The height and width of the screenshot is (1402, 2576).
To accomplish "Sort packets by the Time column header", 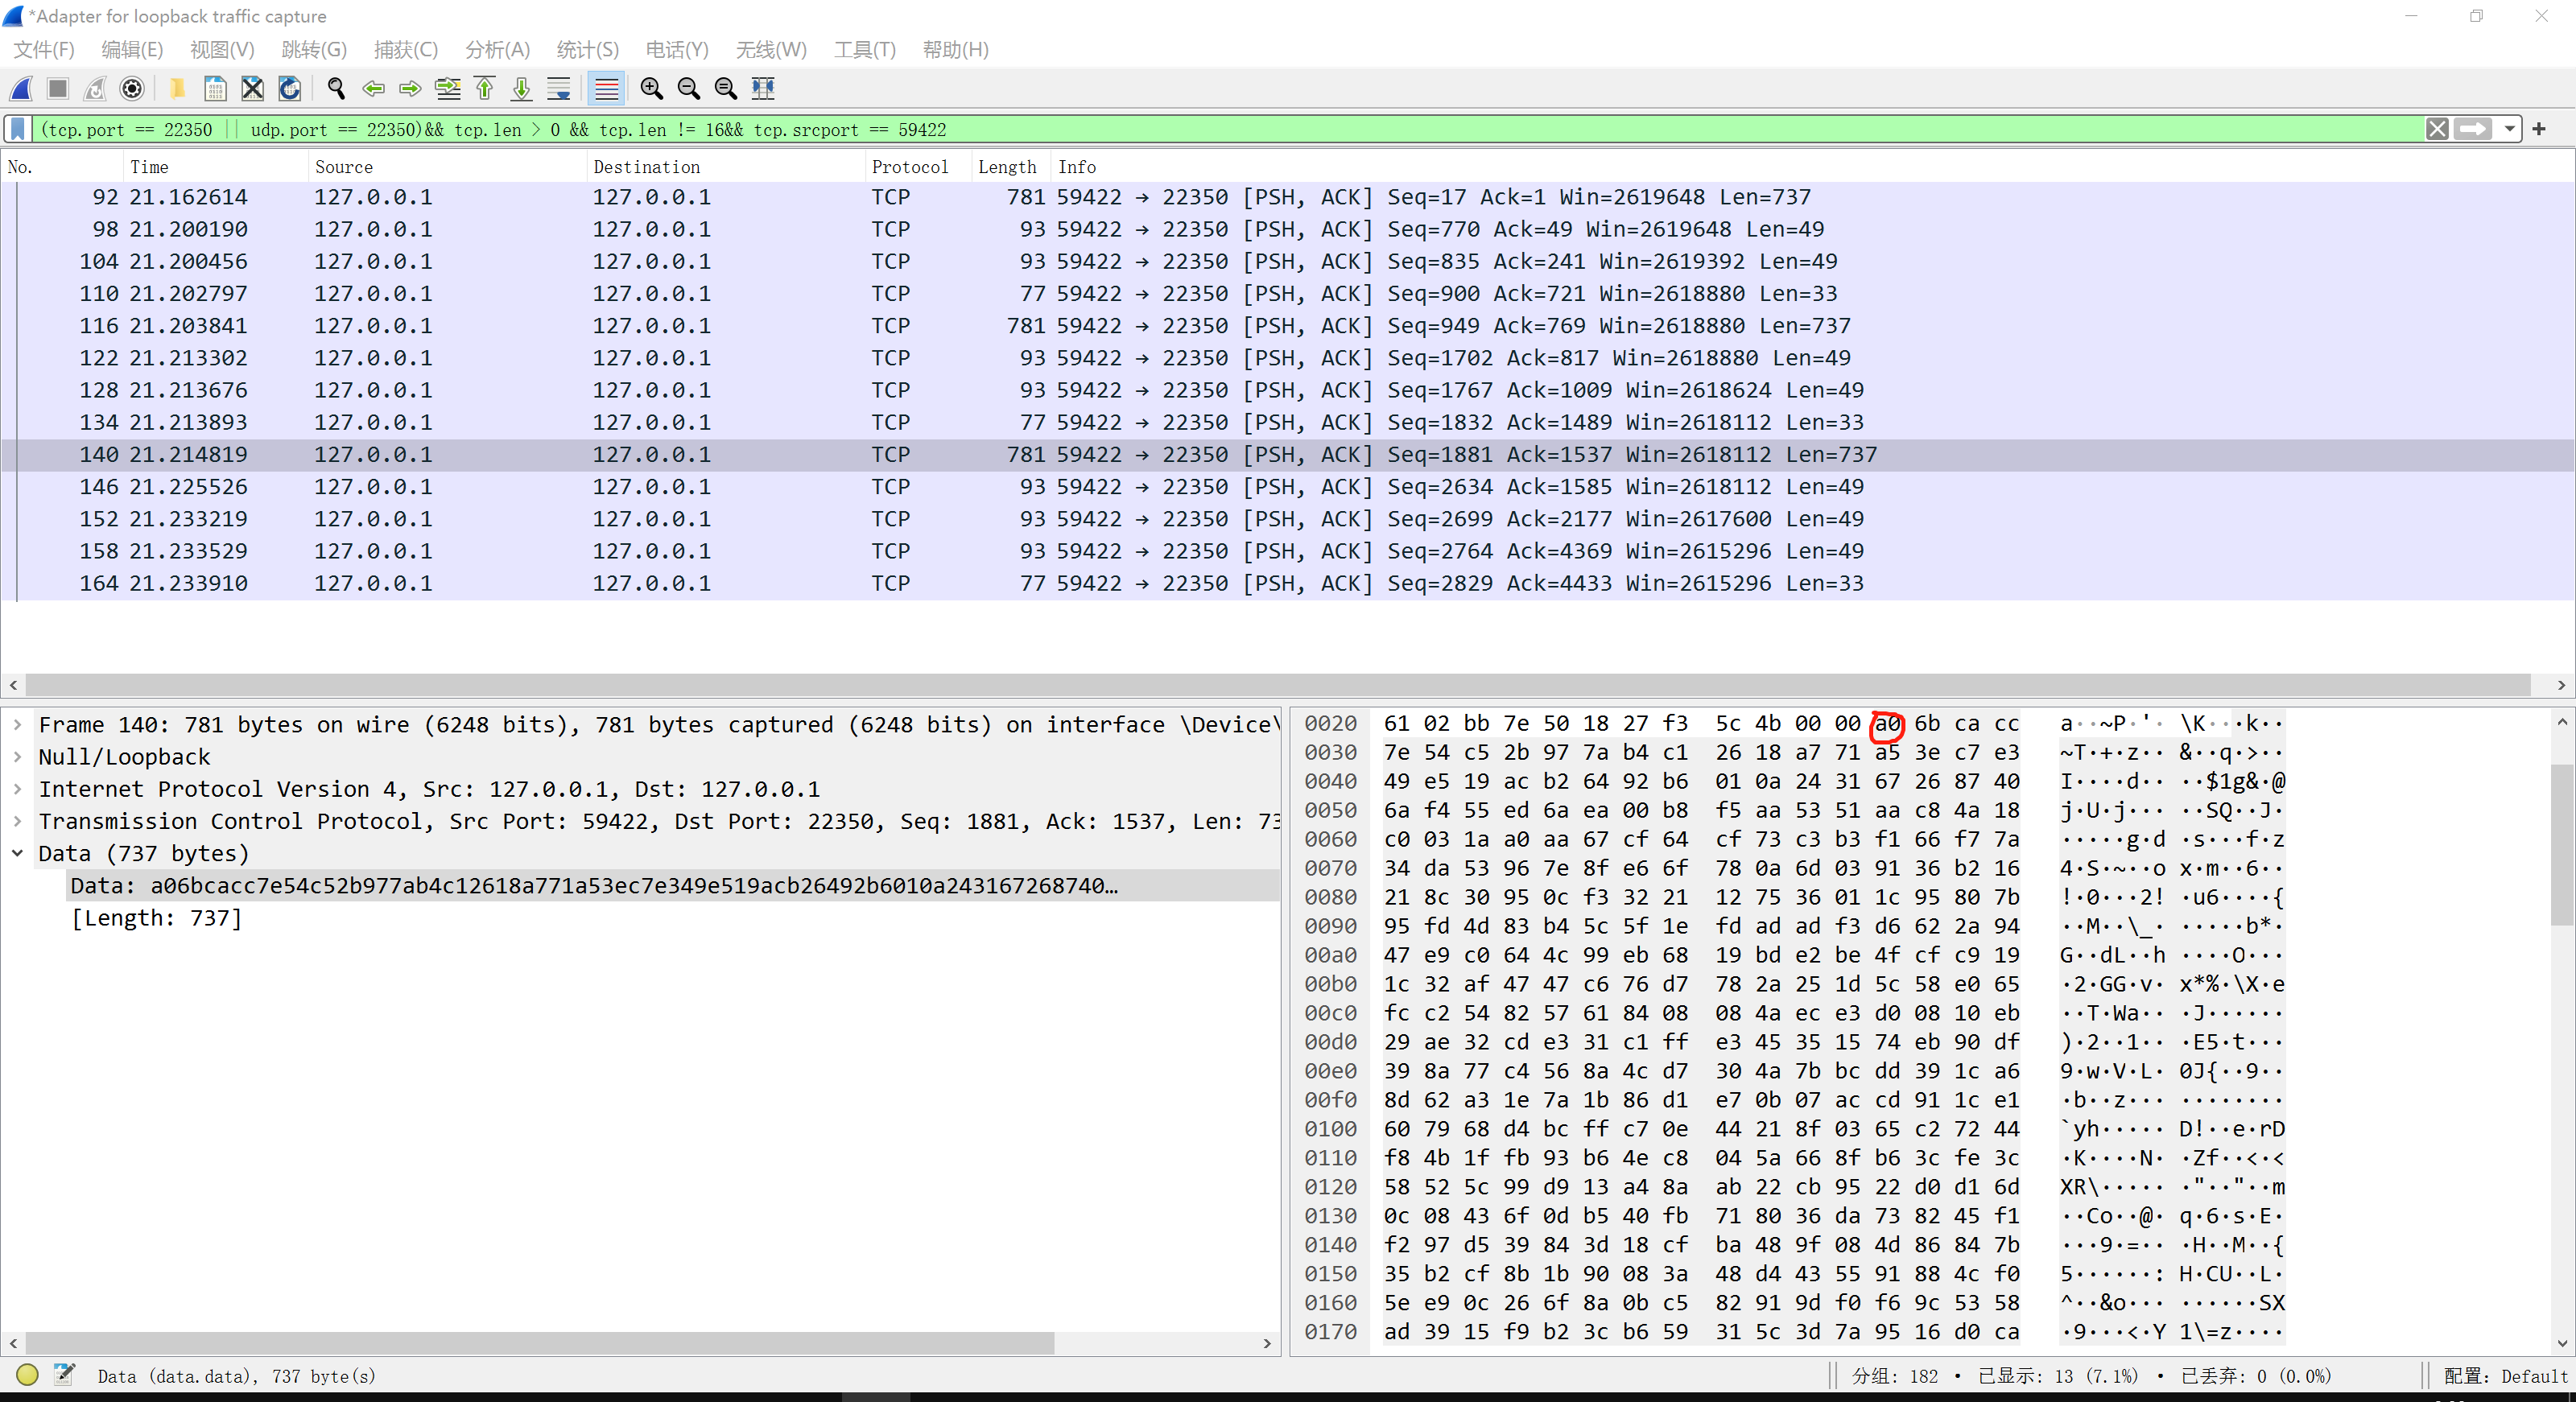I will click(x=215, y=167).
